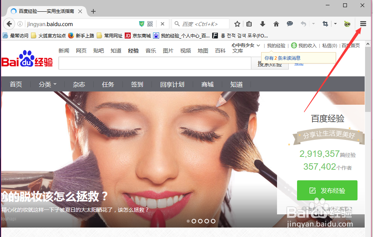Open the site information icon in address bar
373x237 pixels.
point(20,24)
